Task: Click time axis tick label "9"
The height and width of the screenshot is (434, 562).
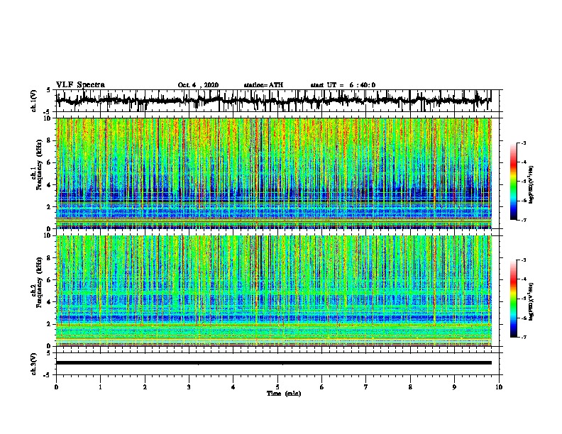Action: 454,387
